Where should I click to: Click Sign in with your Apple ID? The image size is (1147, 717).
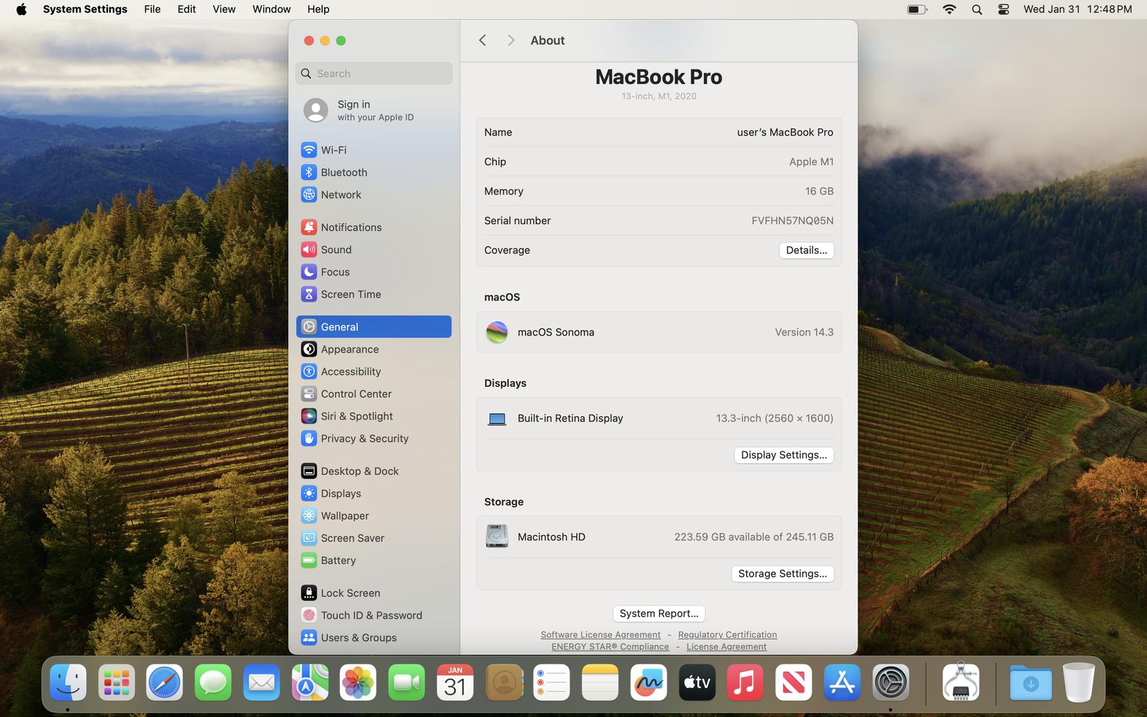point(374,110)
